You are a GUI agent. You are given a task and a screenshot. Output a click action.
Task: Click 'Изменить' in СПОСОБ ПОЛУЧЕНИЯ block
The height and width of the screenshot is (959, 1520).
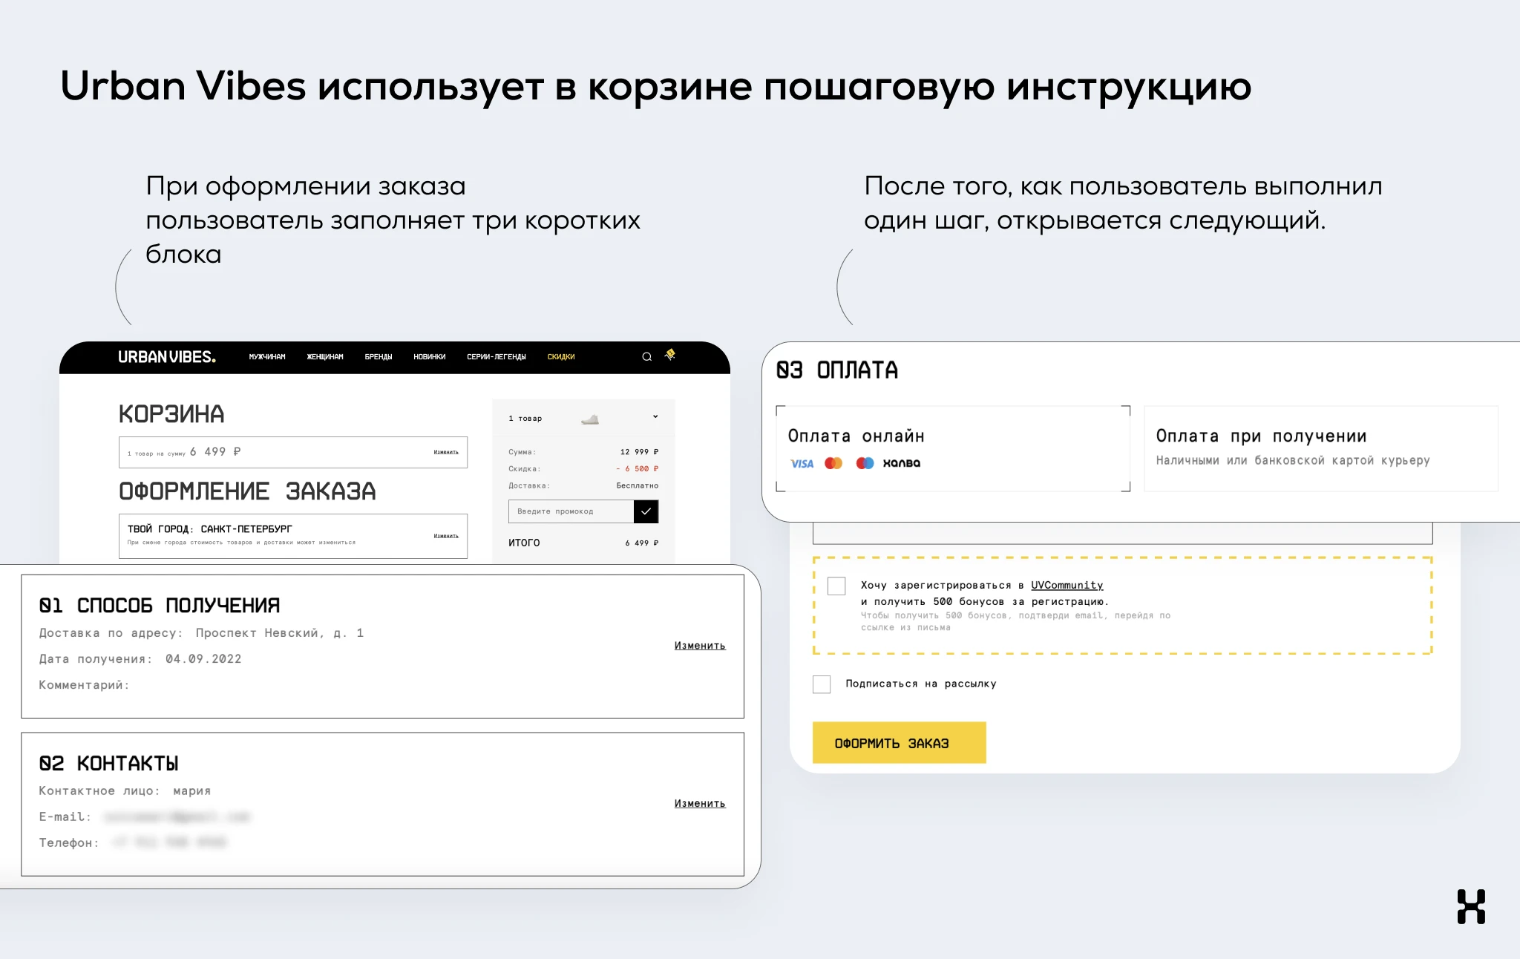click(x=700, y=646)
